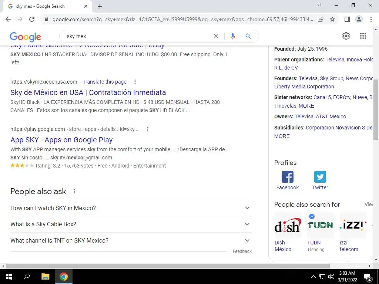
Task: Start voice search with the microphone icon
Action: coord(232,36)
